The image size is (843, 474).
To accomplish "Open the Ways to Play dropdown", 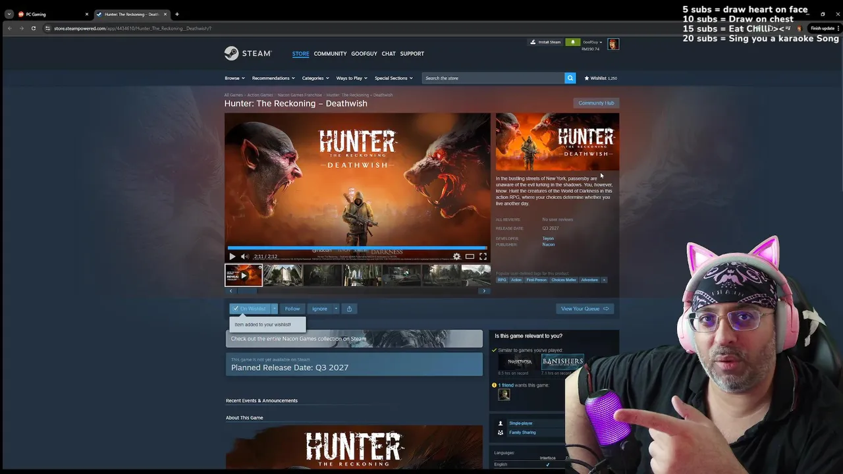I will (352, 78).
